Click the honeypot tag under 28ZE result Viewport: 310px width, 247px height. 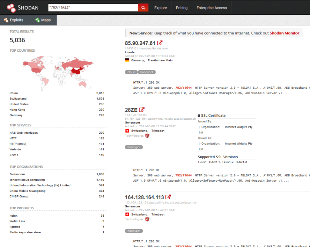pos(134,147)
